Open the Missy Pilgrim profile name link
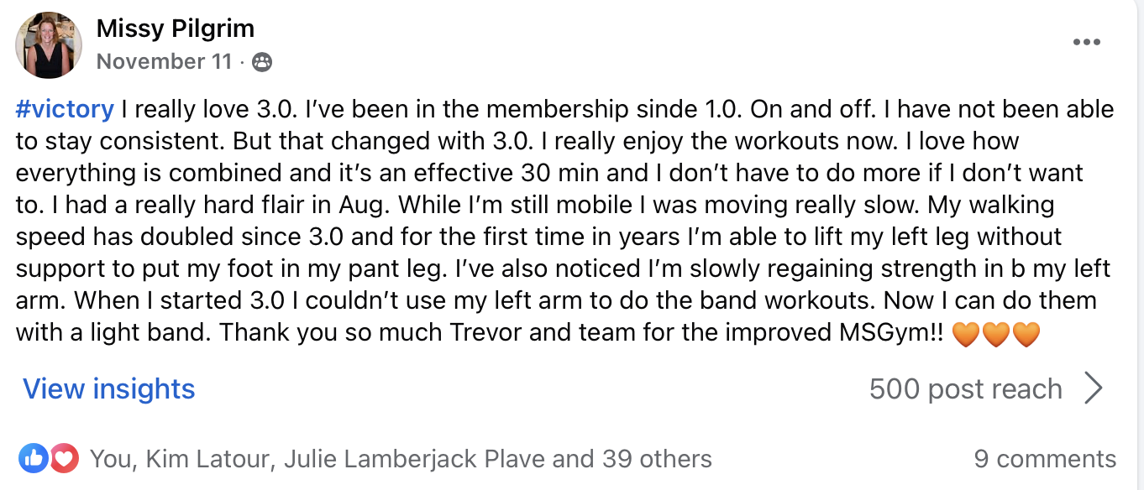The image size is (1144, 490). coord(175,29)
